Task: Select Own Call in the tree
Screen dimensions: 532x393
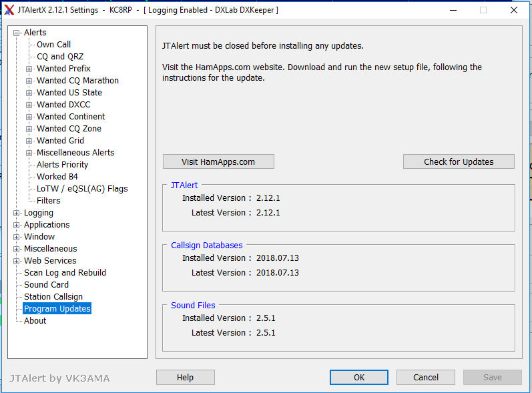Action: [53, 45]
